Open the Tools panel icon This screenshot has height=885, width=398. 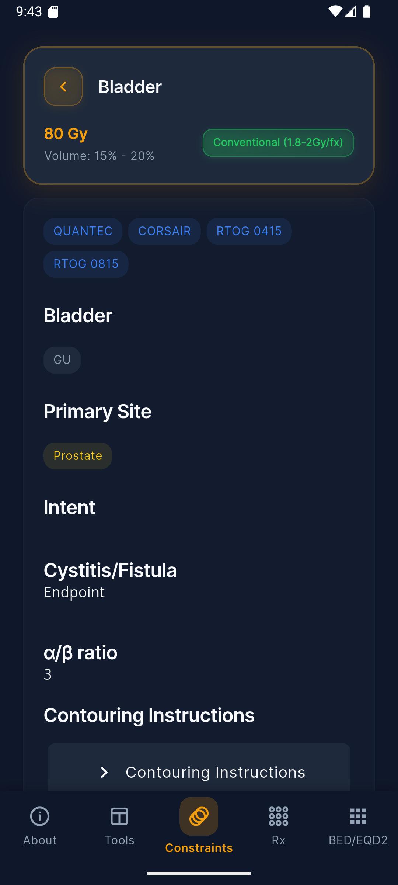119,816
